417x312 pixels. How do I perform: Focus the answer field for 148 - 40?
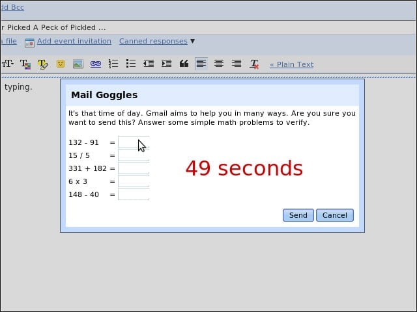(x=134, y=194)
